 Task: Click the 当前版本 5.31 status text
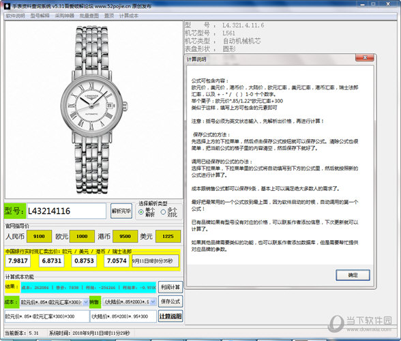(22, 333)
